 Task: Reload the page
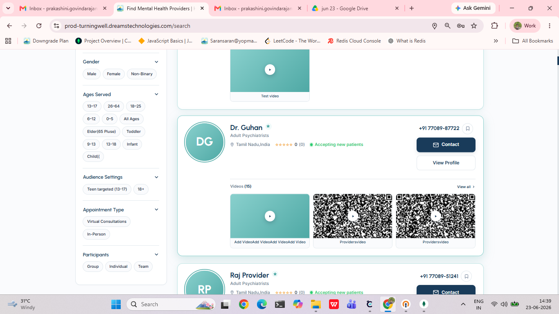pyautogui.click(x=39, y=26)
